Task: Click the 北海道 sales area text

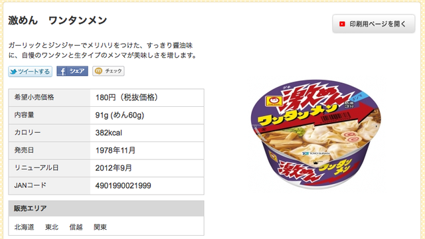Action: tap(24, 227)
